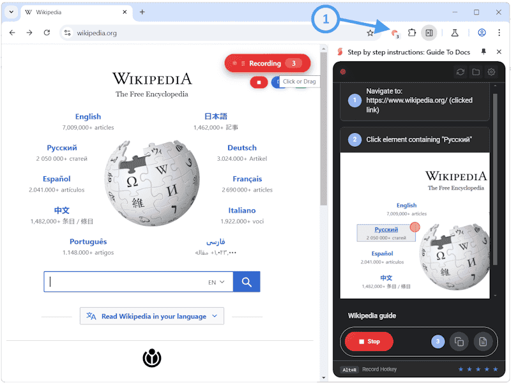Open Chrome Labs flask icon
Image resolution: width=511 pixels, height=383 pixels.
tap(455, 33)
